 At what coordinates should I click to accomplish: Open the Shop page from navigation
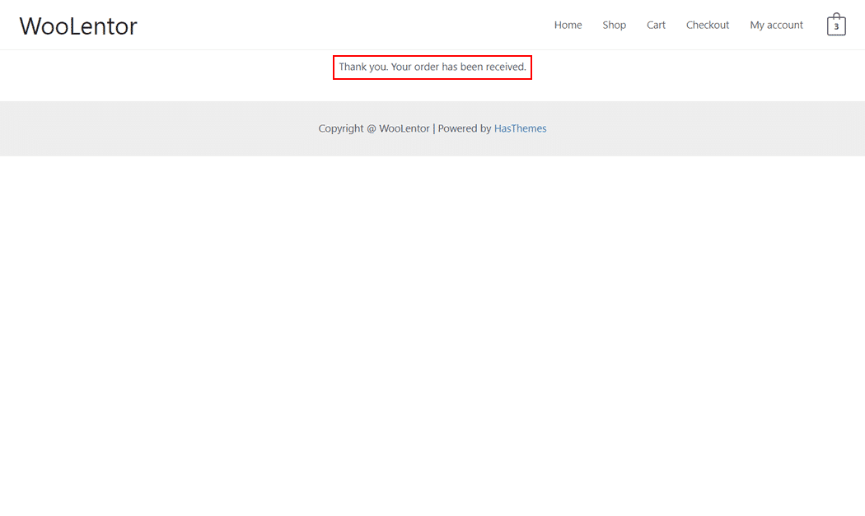(614, 25)
